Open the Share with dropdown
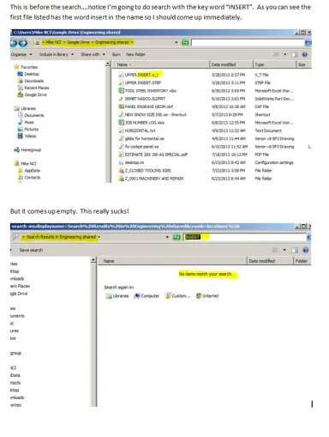This screenshot has width=329, height=437. click(x=93, y=54)
